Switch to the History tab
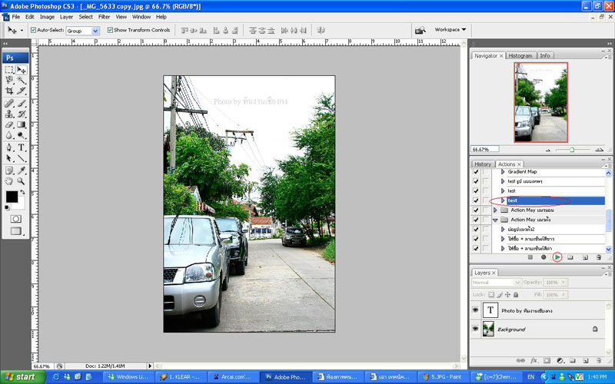 point(483,164)
